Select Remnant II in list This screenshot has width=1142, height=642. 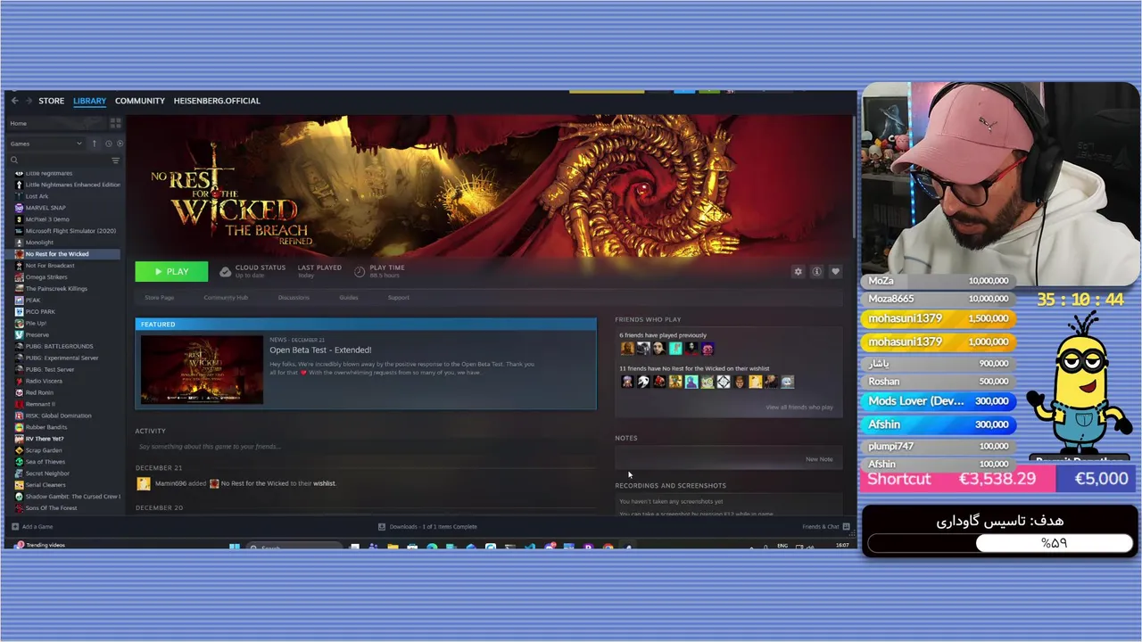pyautogui.click(x=40, y=404)
